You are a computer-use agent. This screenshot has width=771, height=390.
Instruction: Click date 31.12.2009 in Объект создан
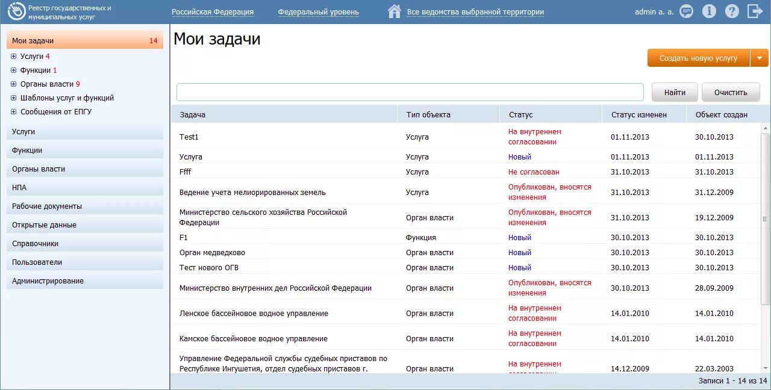point(714,192)
